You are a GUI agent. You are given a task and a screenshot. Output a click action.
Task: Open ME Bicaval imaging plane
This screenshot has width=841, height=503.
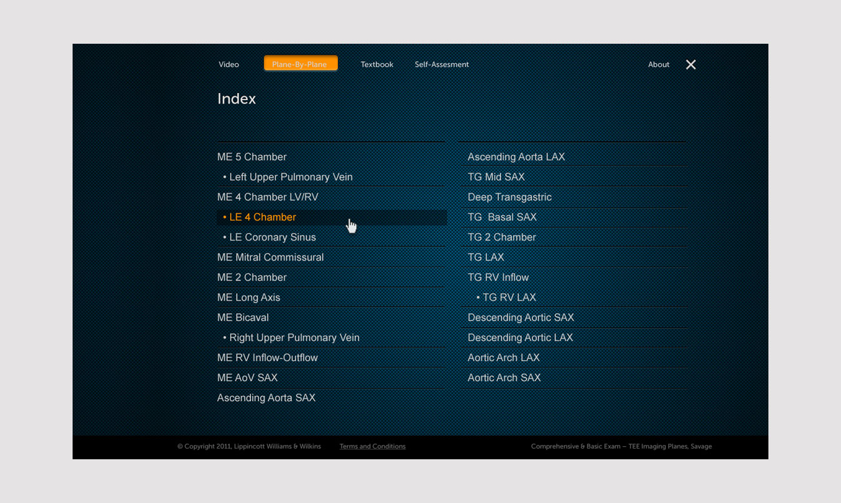pyautogui.click(x=243, y=317)
